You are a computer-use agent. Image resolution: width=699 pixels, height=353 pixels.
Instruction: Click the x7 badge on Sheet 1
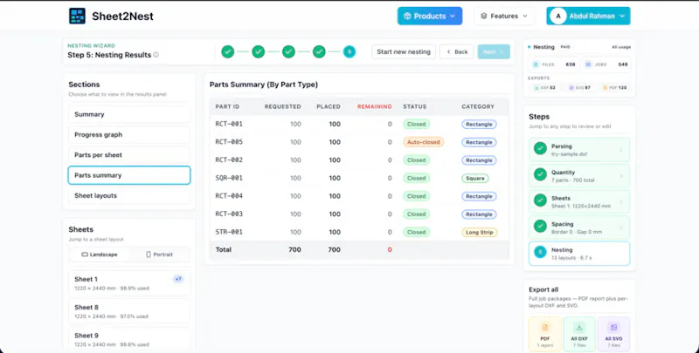coord(178,279)
